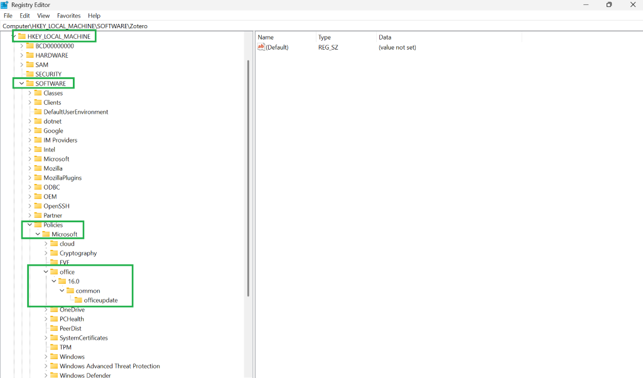The image size is (643, 378).
Task: Open the Edit menu
Action: [24, 16]
